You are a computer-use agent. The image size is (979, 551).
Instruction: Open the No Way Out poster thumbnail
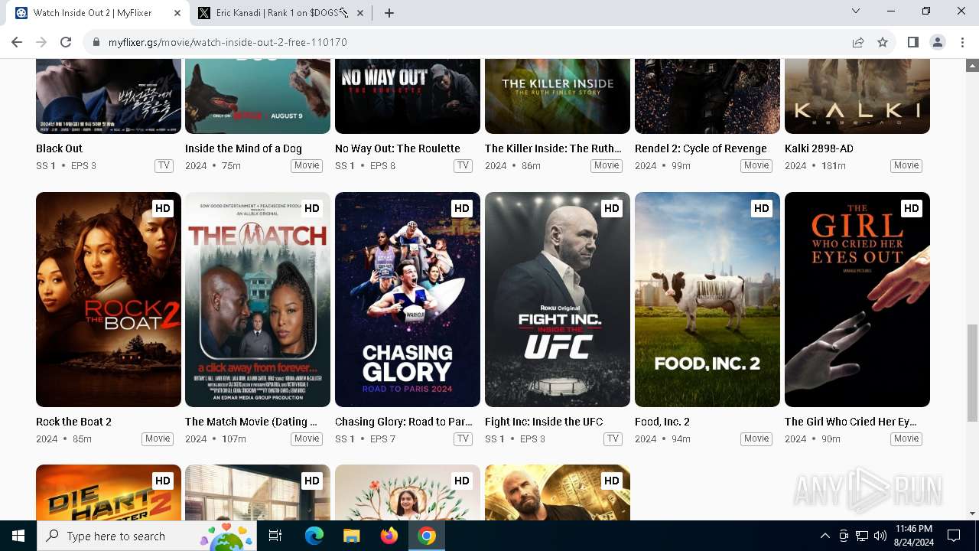pyautogui.click(x=408, y=96)
